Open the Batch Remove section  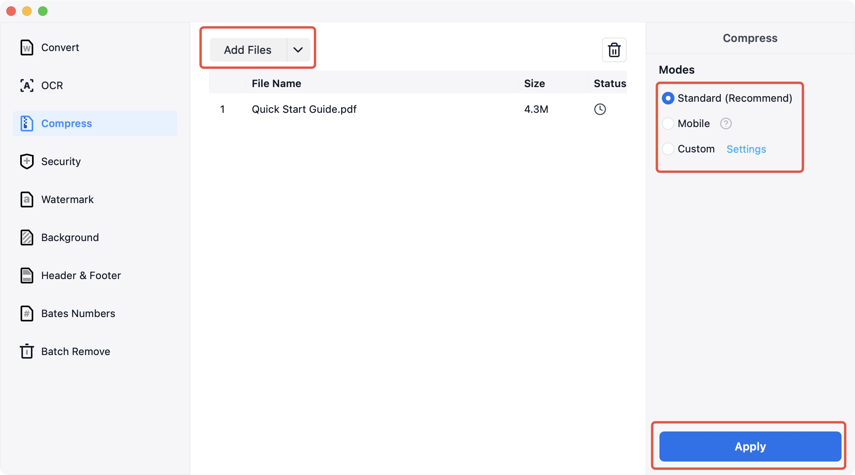point(75,351)
